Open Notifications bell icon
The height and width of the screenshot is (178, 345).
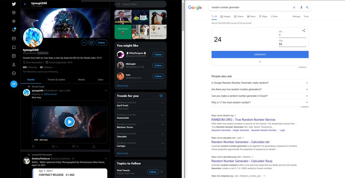click(x=14, y=30)
